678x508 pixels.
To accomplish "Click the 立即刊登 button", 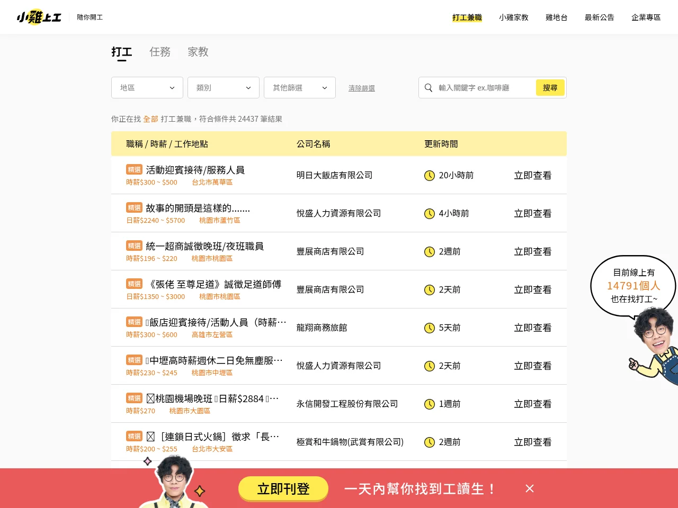I will 283,488.
